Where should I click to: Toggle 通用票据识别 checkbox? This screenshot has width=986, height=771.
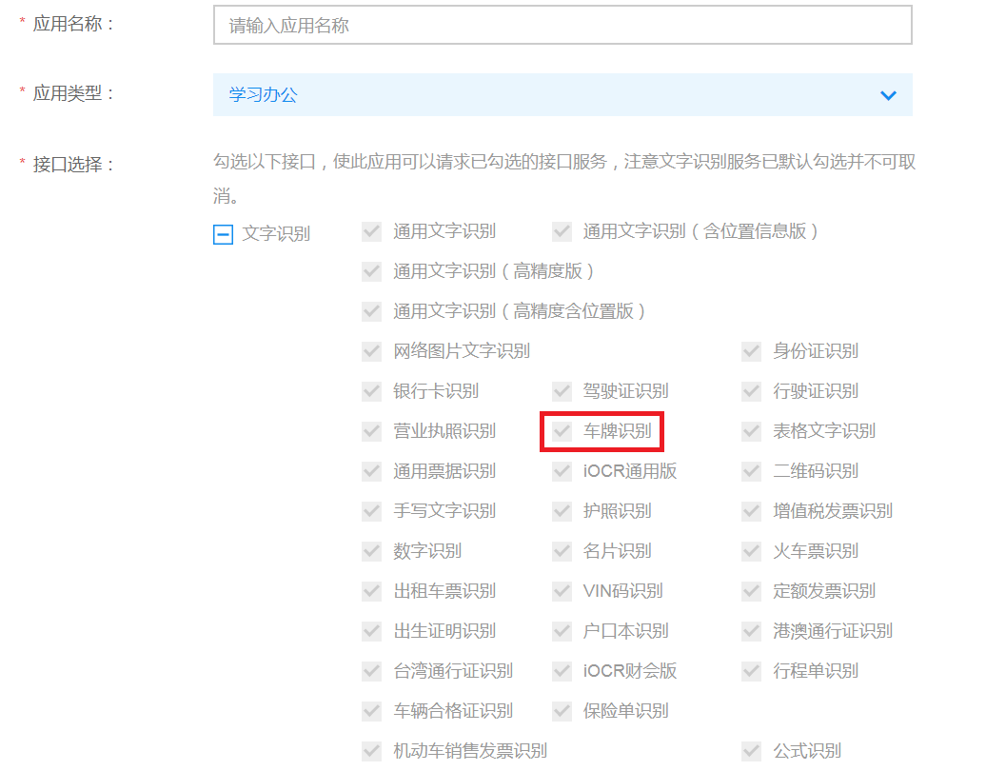click(x=371, y=471)
